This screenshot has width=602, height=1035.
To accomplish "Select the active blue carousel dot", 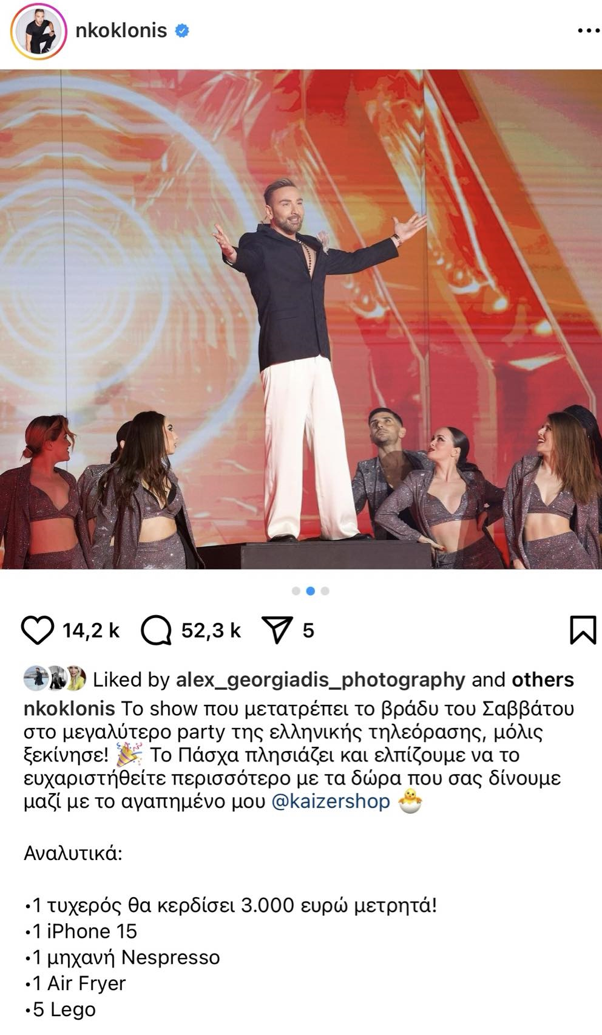I will pyautogui.click(x=311, y=591).
